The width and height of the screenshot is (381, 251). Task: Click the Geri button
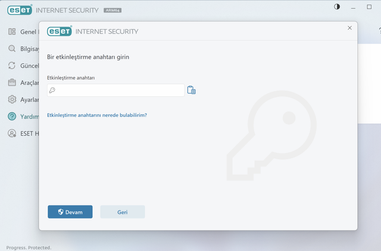[x=123, y=212]
